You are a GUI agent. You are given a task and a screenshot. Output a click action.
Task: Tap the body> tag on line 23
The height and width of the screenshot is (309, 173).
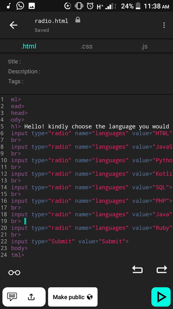pyautogui.click(x=19, y=248)
